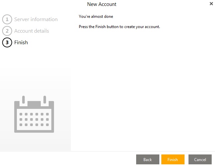Screen dimensions: 215x166
Task: Click the highlighted step 3 circle
Action: click(x=7, y=43)
